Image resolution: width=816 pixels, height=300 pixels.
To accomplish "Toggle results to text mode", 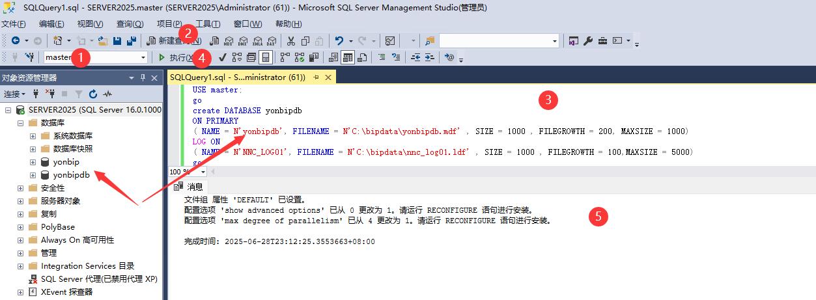I will [334, 57].
